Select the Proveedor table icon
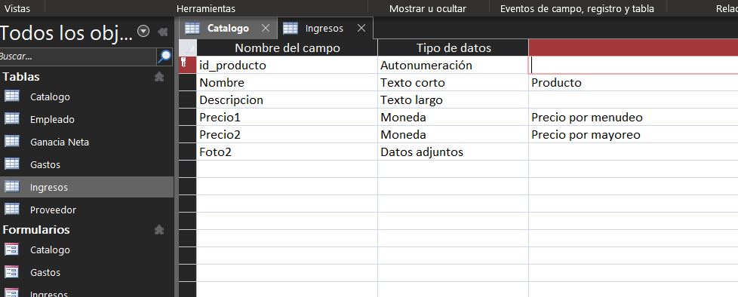The image size is (738, 297). point(12,209)
